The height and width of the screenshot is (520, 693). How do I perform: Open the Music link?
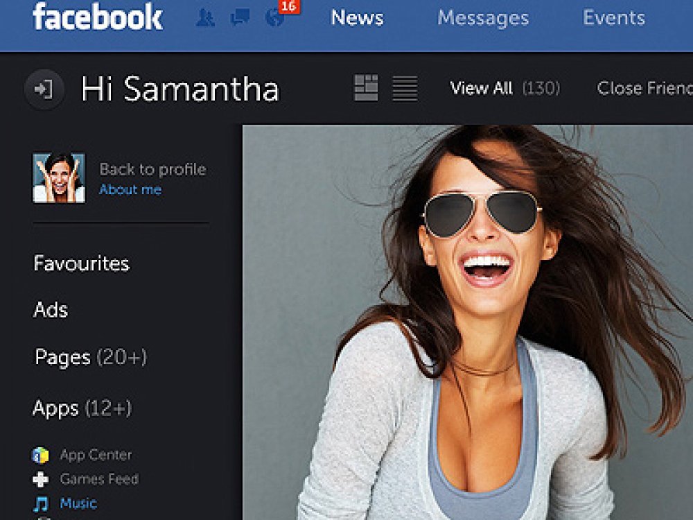coord(78,503)
